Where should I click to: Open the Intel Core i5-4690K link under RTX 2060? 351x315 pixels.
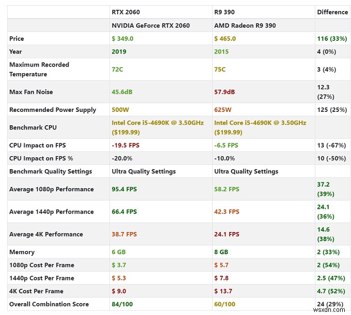point(157,123)
